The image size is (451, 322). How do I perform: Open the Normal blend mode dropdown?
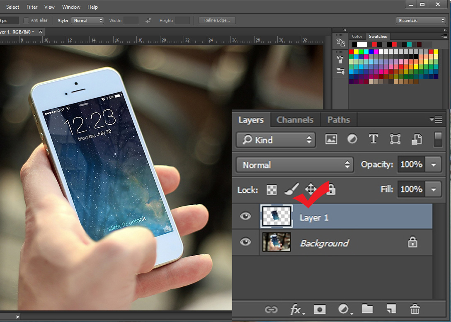tap(294, 165)
